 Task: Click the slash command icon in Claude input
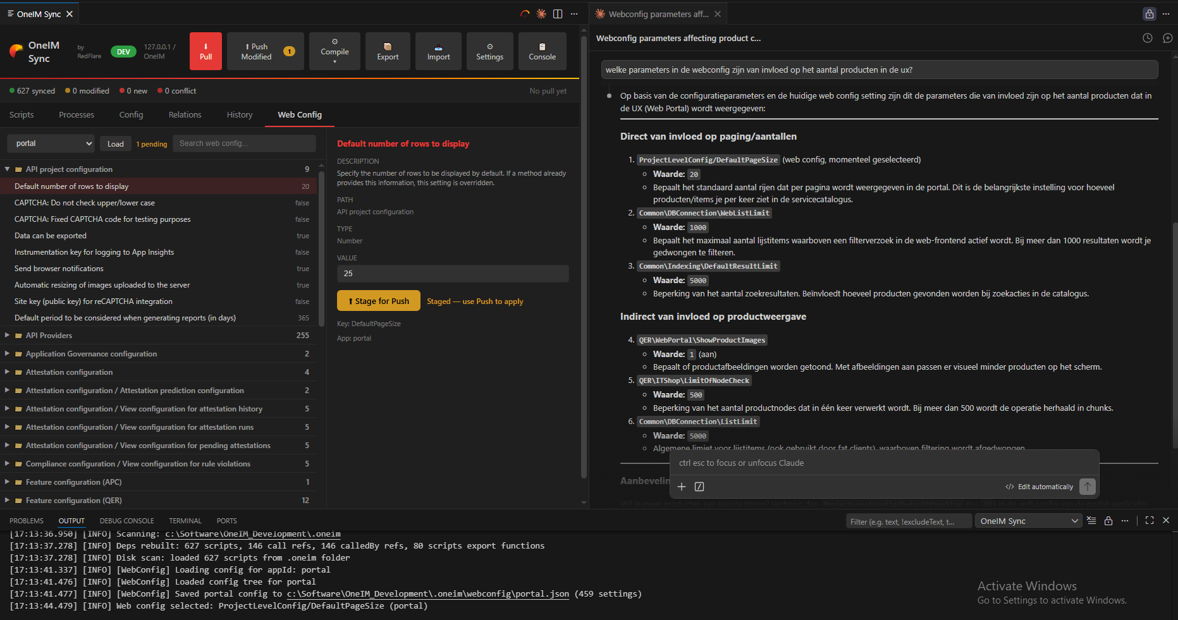pos(699,487)
